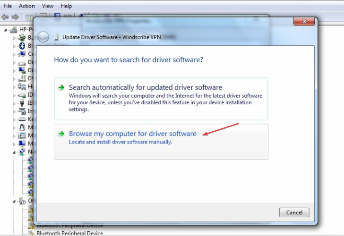Select the Mice category icon
The height and width of the screenshot is (236, 344).
point(22,127)
